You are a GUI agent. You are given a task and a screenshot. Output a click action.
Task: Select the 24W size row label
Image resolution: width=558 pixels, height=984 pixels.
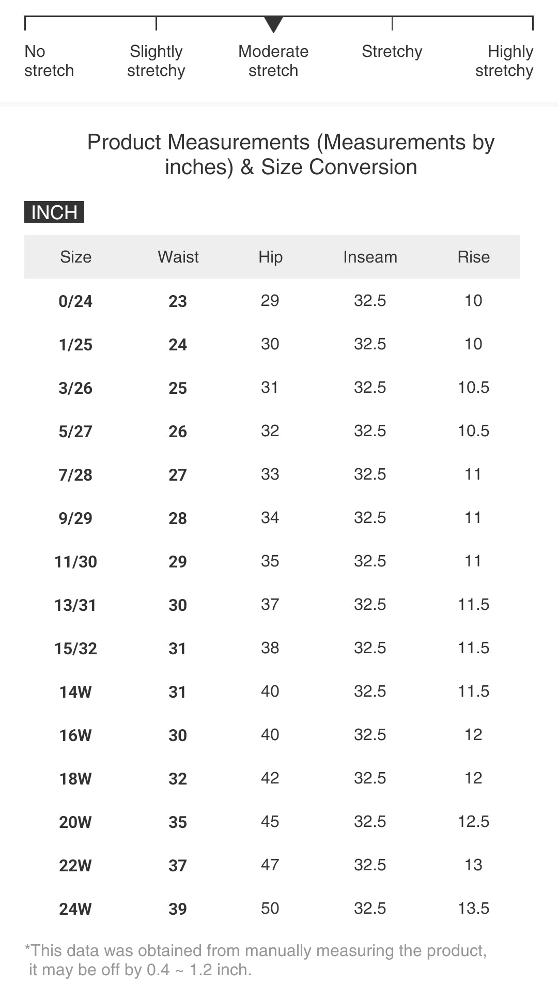click(75, 909)
